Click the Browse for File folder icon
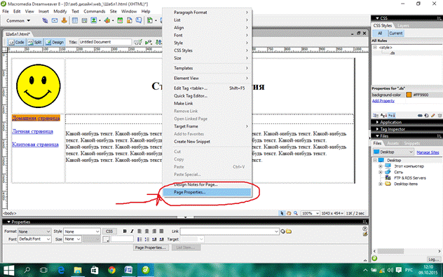443x277 pixels. pyautogui.click(x=289, y=231)
